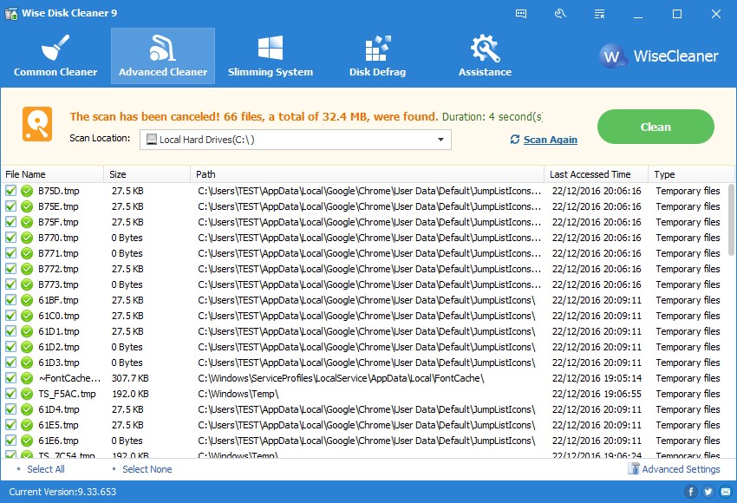Toggle the 61D2.tmp checkbox
The image size is (737, 503).
pos(10,347)
